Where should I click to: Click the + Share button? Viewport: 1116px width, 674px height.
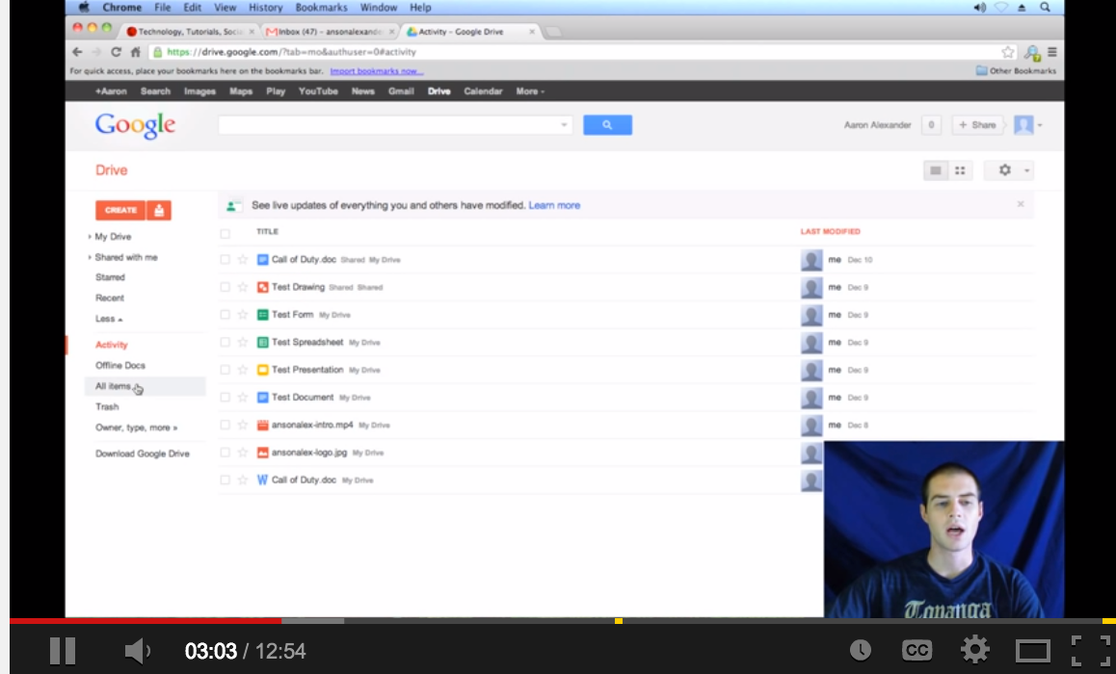977,125
